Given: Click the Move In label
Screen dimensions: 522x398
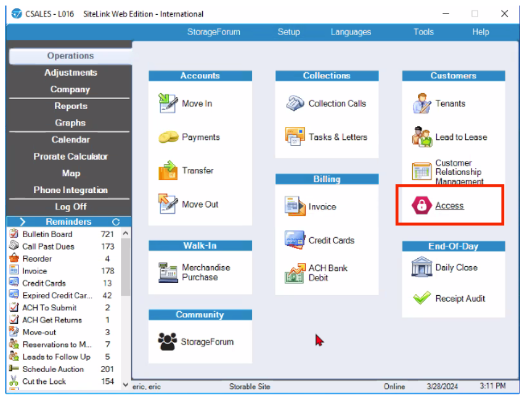Looking at the screenshot, I should click(197, 104).
